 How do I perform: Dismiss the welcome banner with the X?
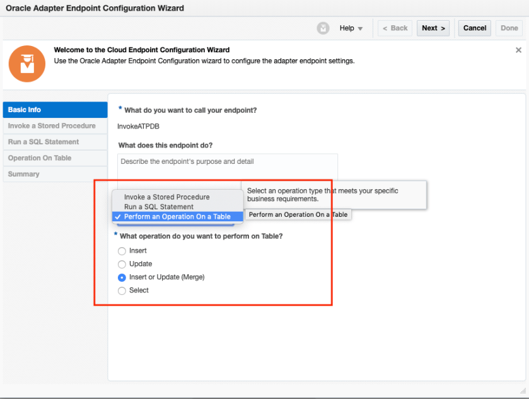[518, 50]
